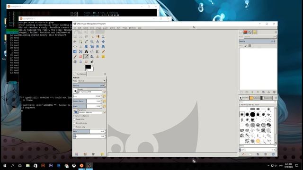This screenshot has height=170, width=303.
Task: Select the Smudge tool
Action: coord(86,62)
